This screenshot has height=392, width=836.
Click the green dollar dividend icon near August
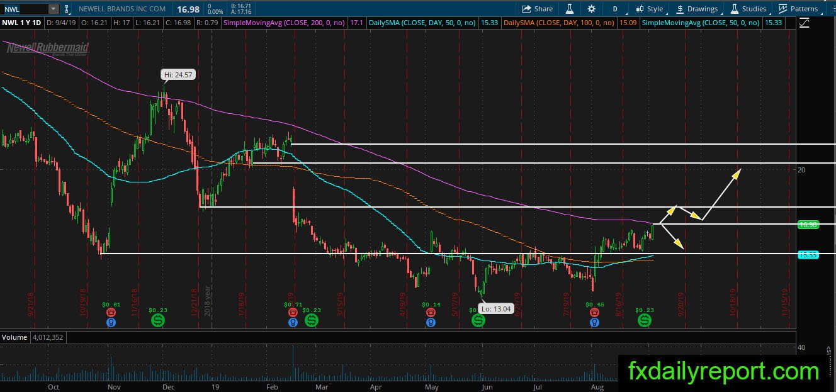pos(645,321)
